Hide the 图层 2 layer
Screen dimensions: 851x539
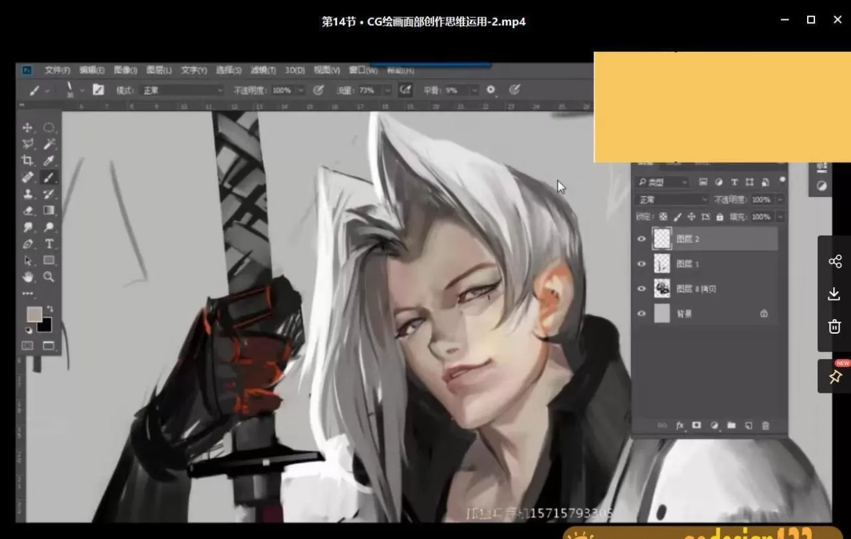[642, 239]
